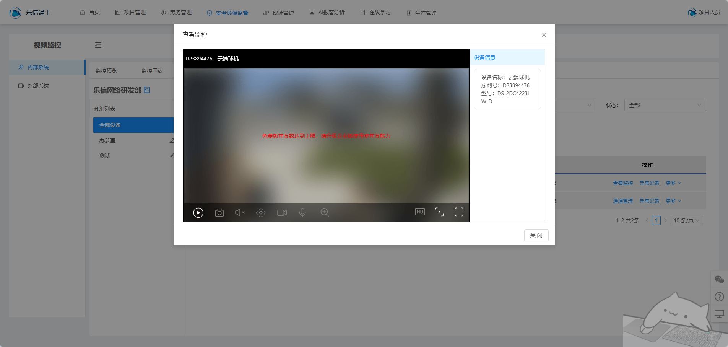Close the 查看监控 dialog with X
728x347 pixels.
click(544, 35)
